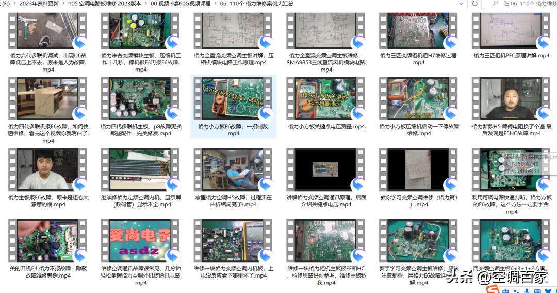Select the 格力小方板关键点电压测量 video thumbnail
Image resolution: width=557 pixels, height=293 pixels.
326,99
